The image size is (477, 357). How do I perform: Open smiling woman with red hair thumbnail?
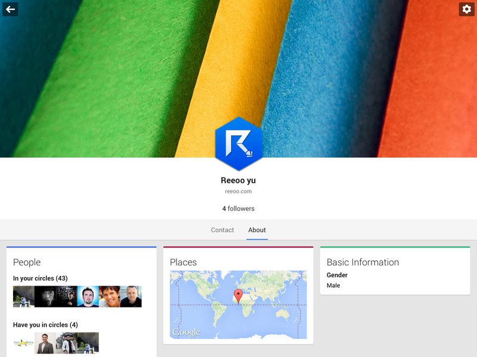tap(110, 296)
